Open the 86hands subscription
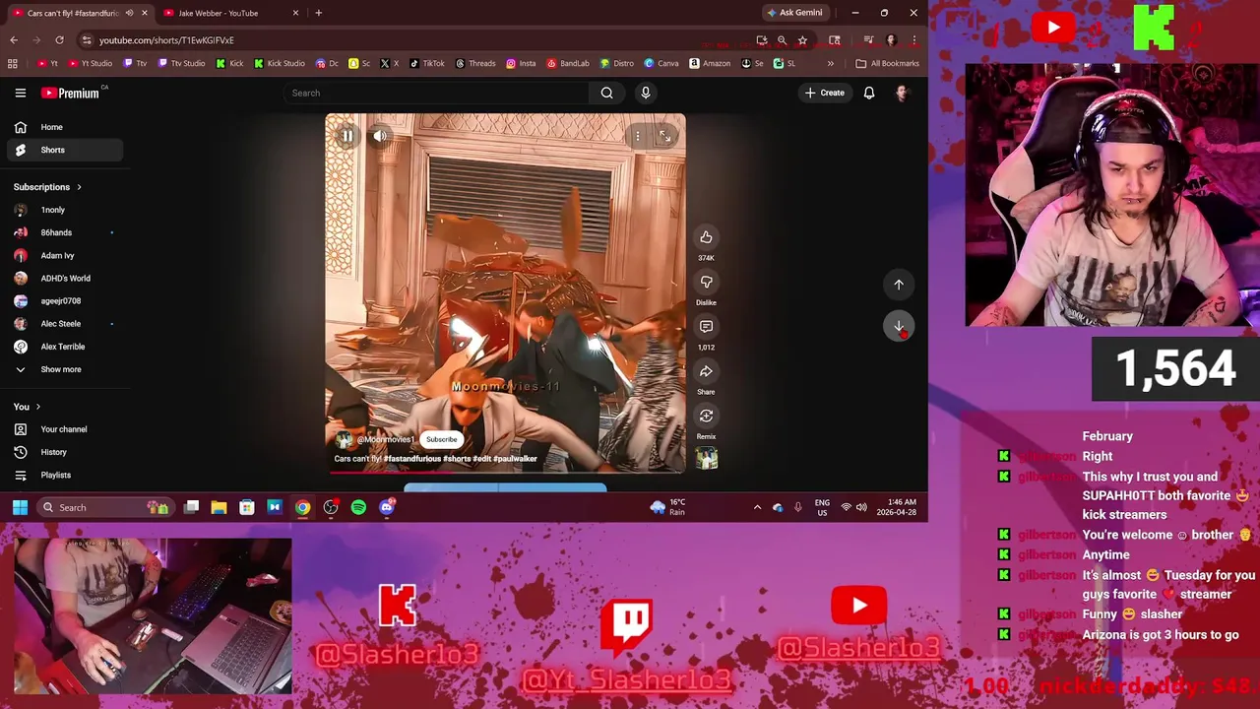The image size is (1260, 709). [x=65, y=232]
